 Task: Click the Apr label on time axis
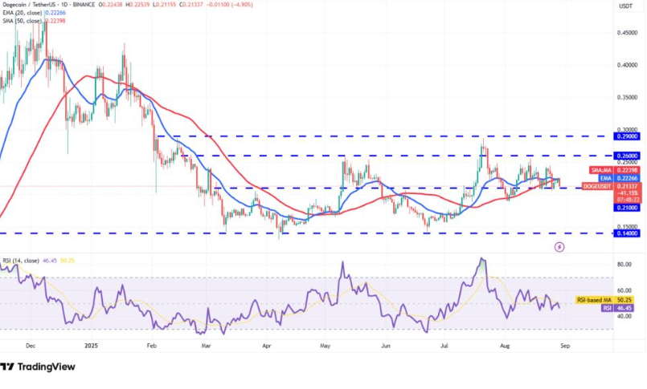point(267,346)
